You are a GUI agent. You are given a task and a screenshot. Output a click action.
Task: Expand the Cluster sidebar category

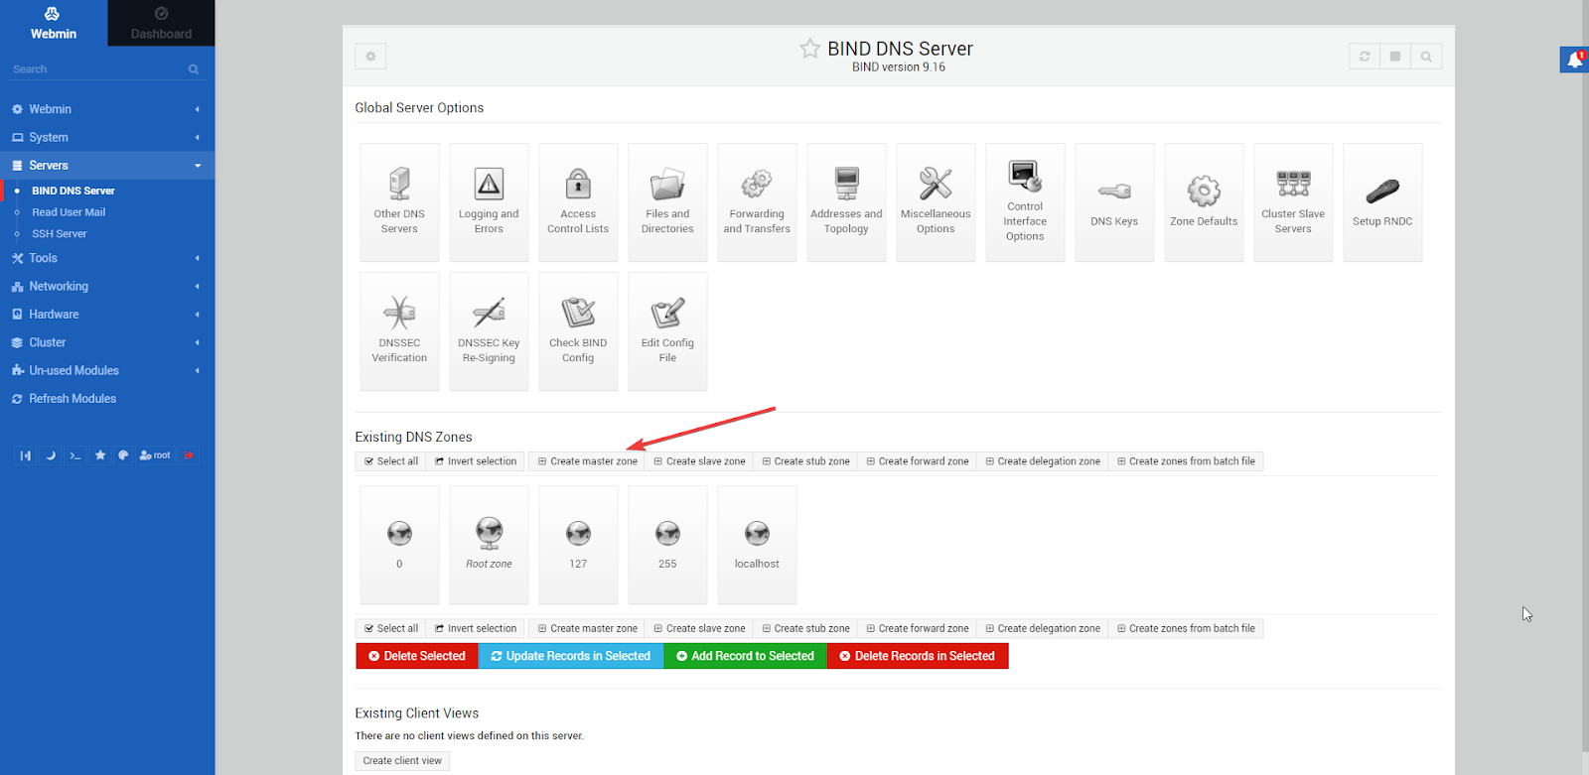tap(107, 342)
